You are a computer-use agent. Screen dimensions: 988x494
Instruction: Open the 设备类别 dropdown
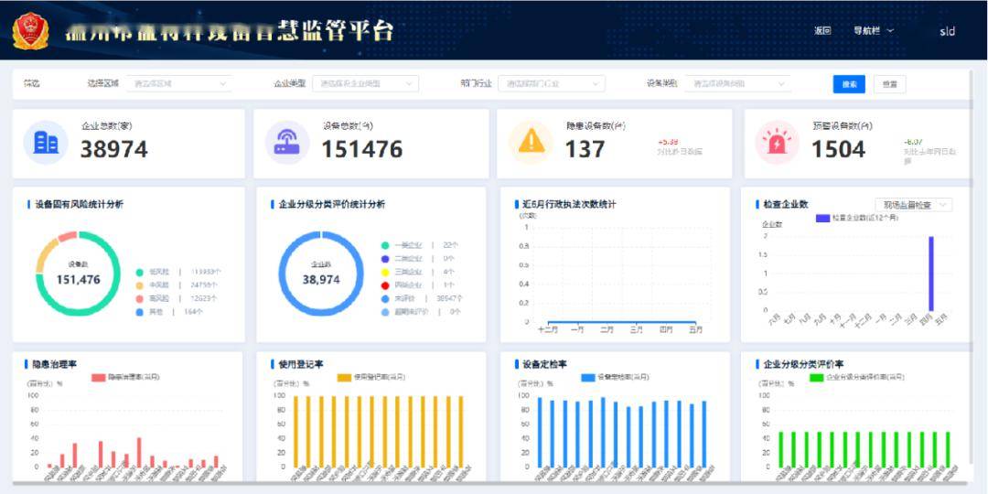(x=738, y=83)
